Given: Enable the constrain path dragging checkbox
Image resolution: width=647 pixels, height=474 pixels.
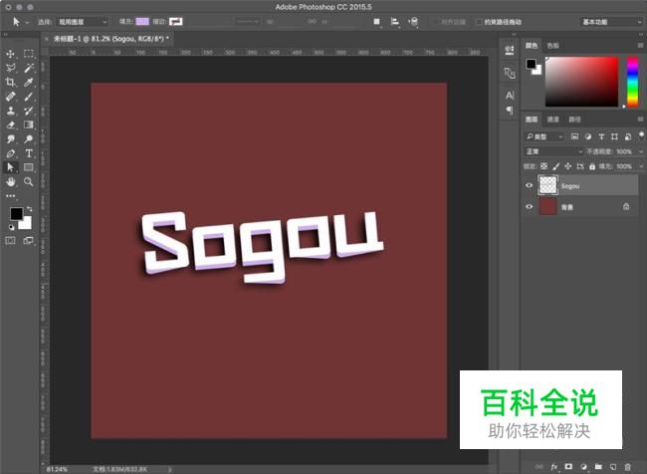Looking at the screenshot, I should click(x=479, y=22).
